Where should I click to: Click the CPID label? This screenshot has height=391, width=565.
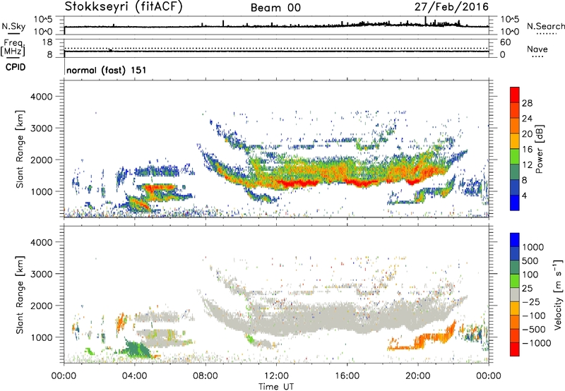click(16, 67)
